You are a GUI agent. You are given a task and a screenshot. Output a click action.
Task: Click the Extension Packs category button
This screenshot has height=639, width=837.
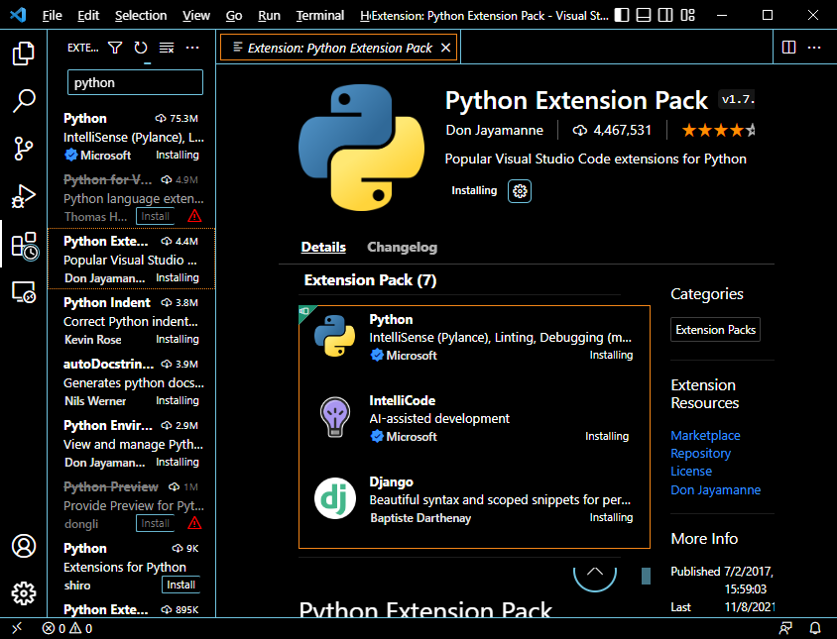[715, 330]
